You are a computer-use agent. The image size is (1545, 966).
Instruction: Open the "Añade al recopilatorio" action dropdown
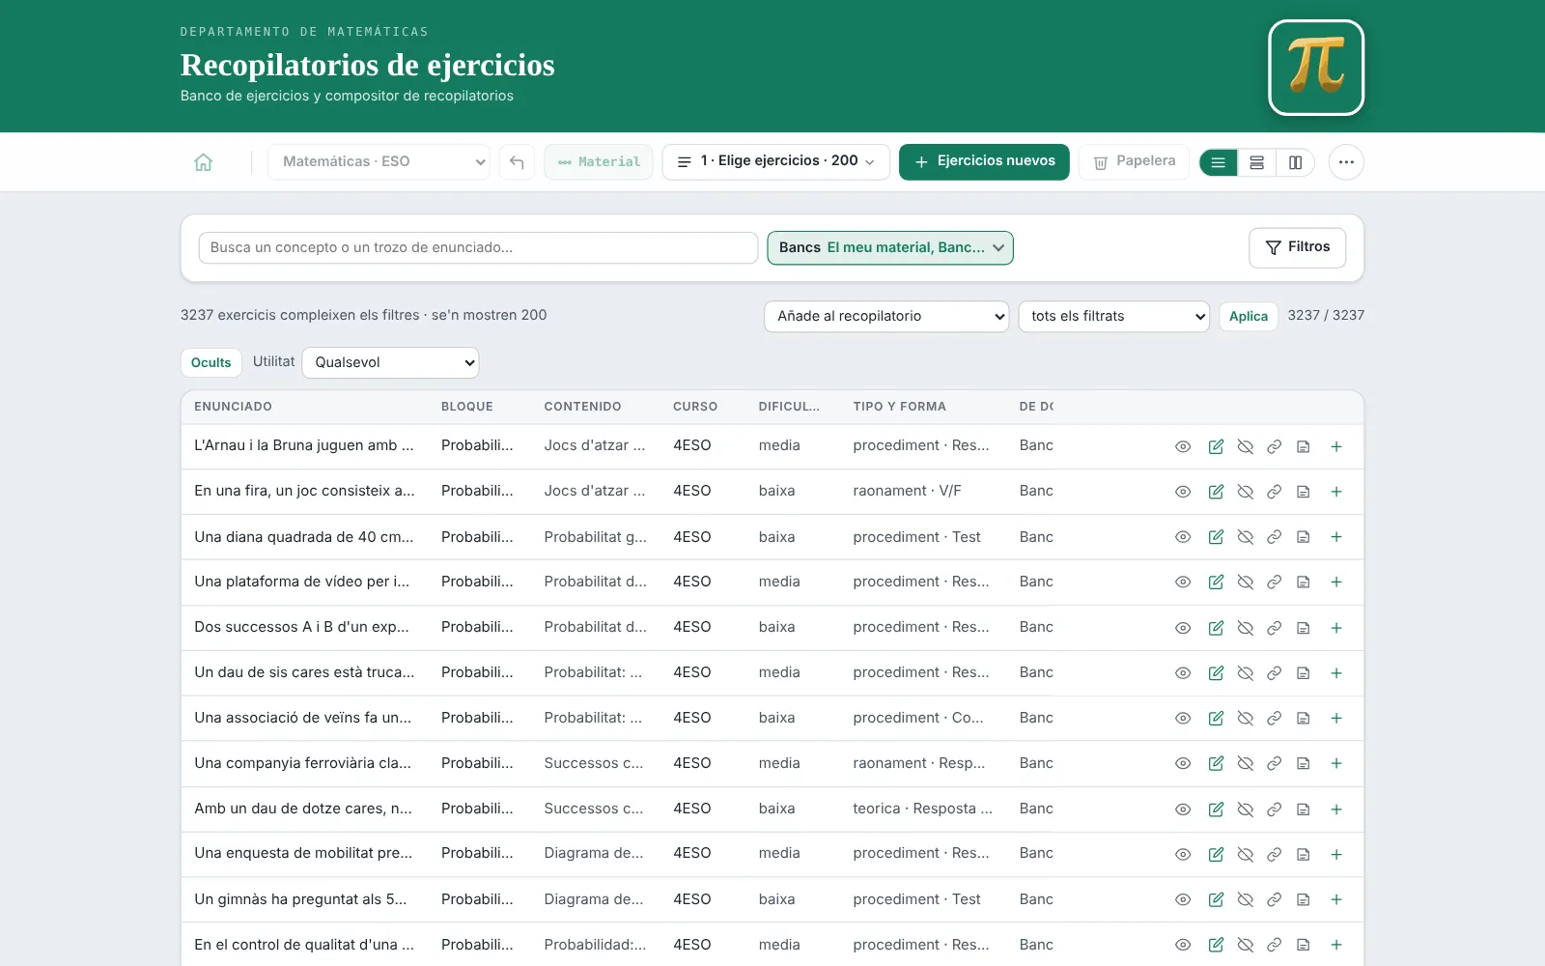[x=886, y=316]
